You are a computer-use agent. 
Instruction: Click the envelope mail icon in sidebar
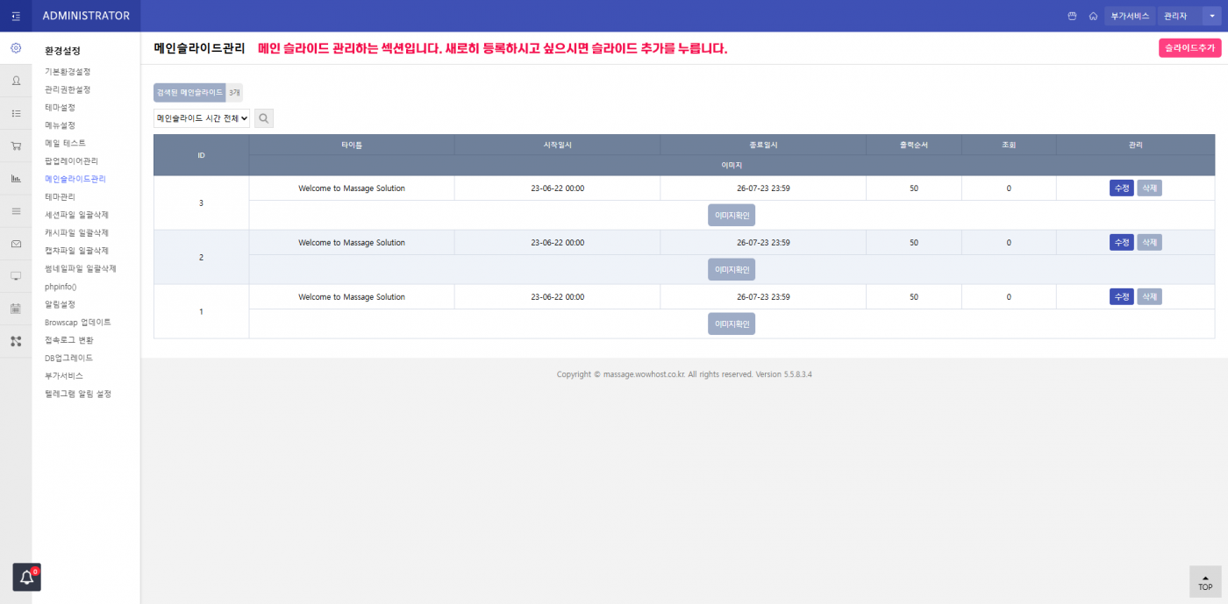pyautogui.click(x=16, y=244)
